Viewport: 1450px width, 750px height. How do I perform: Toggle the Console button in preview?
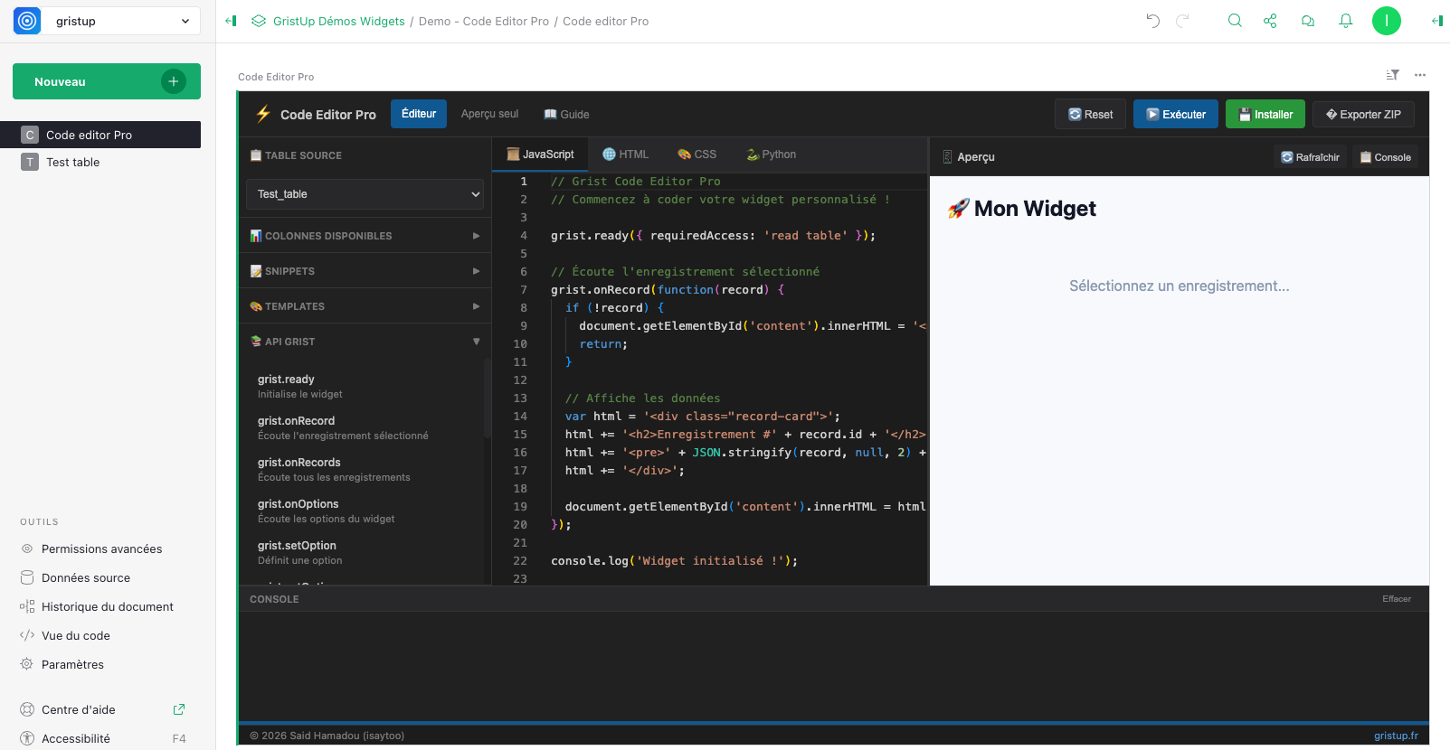tap(1385, 157)
